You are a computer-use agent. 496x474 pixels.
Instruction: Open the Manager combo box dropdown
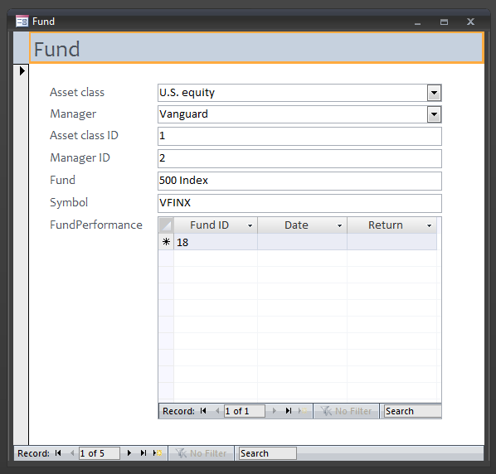pyautogui.click(x=434, y=114)
